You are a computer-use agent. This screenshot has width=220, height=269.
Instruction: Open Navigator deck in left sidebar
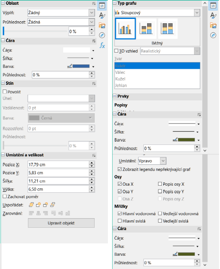pyautogui.click(x=102, y=36)
